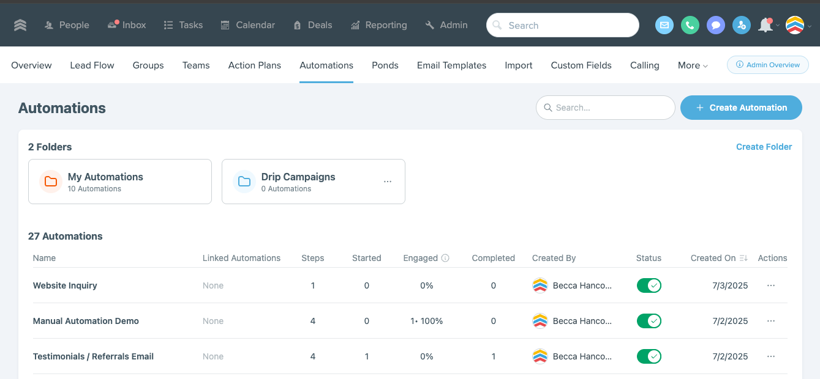Go to the Deals section
Viewport: 820px width, 379px height.
(x=312, y=25)
